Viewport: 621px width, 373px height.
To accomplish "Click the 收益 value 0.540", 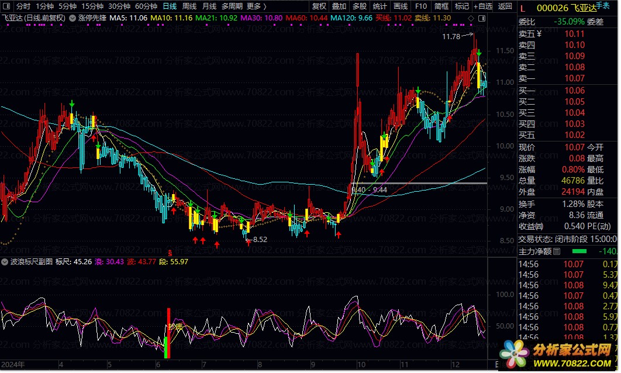I will click(x=573, y=226).
